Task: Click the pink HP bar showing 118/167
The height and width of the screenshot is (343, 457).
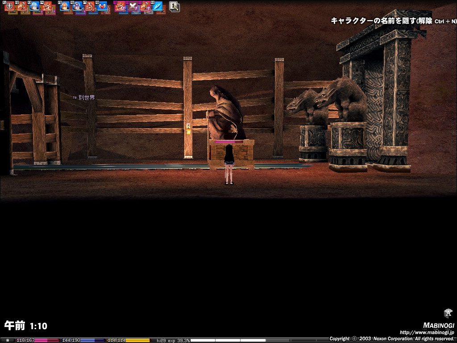Action: point(37,340)
